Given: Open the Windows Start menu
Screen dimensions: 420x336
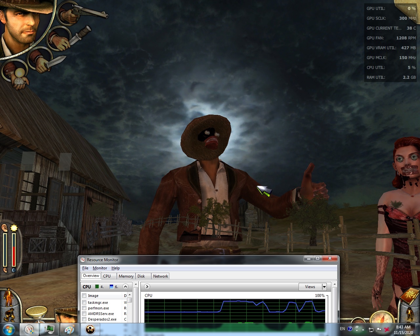Looking at the screenshot, I should point(9,329).
